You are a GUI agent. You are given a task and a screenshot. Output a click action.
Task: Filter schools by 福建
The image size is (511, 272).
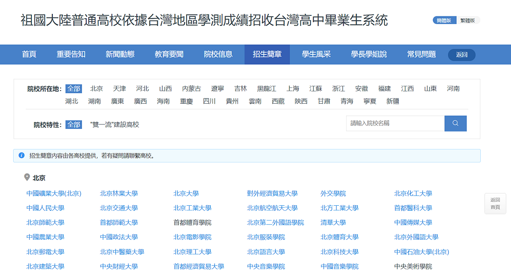[x=385, y=88]
